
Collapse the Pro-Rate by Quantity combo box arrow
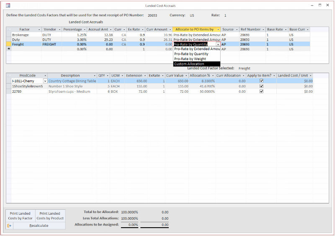218,44
